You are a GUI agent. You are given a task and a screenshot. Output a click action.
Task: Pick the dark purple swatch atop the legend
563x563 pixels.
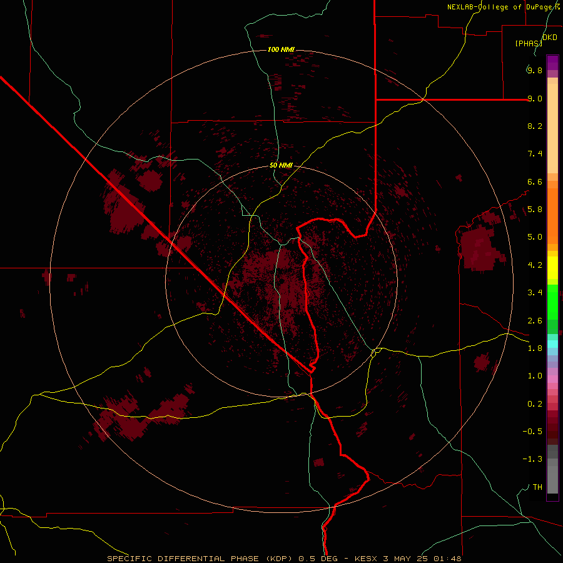(552, 63)
